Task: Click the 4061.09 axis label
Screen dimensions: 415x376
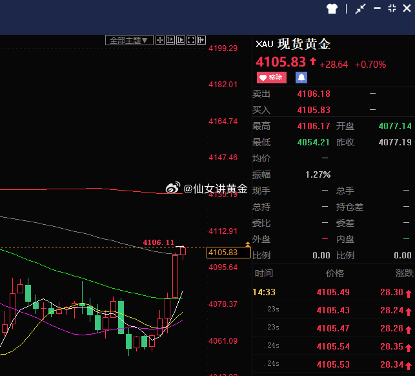Action: pyautogui.click(x=223, y=341)
